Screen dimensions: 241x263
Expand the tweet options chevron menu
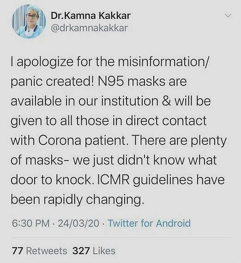(x=228, y=16)
